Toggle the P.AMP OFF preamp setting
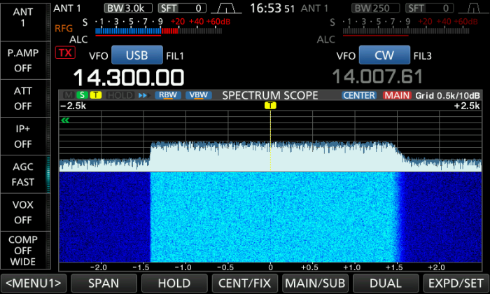 [x=25, y=60]
